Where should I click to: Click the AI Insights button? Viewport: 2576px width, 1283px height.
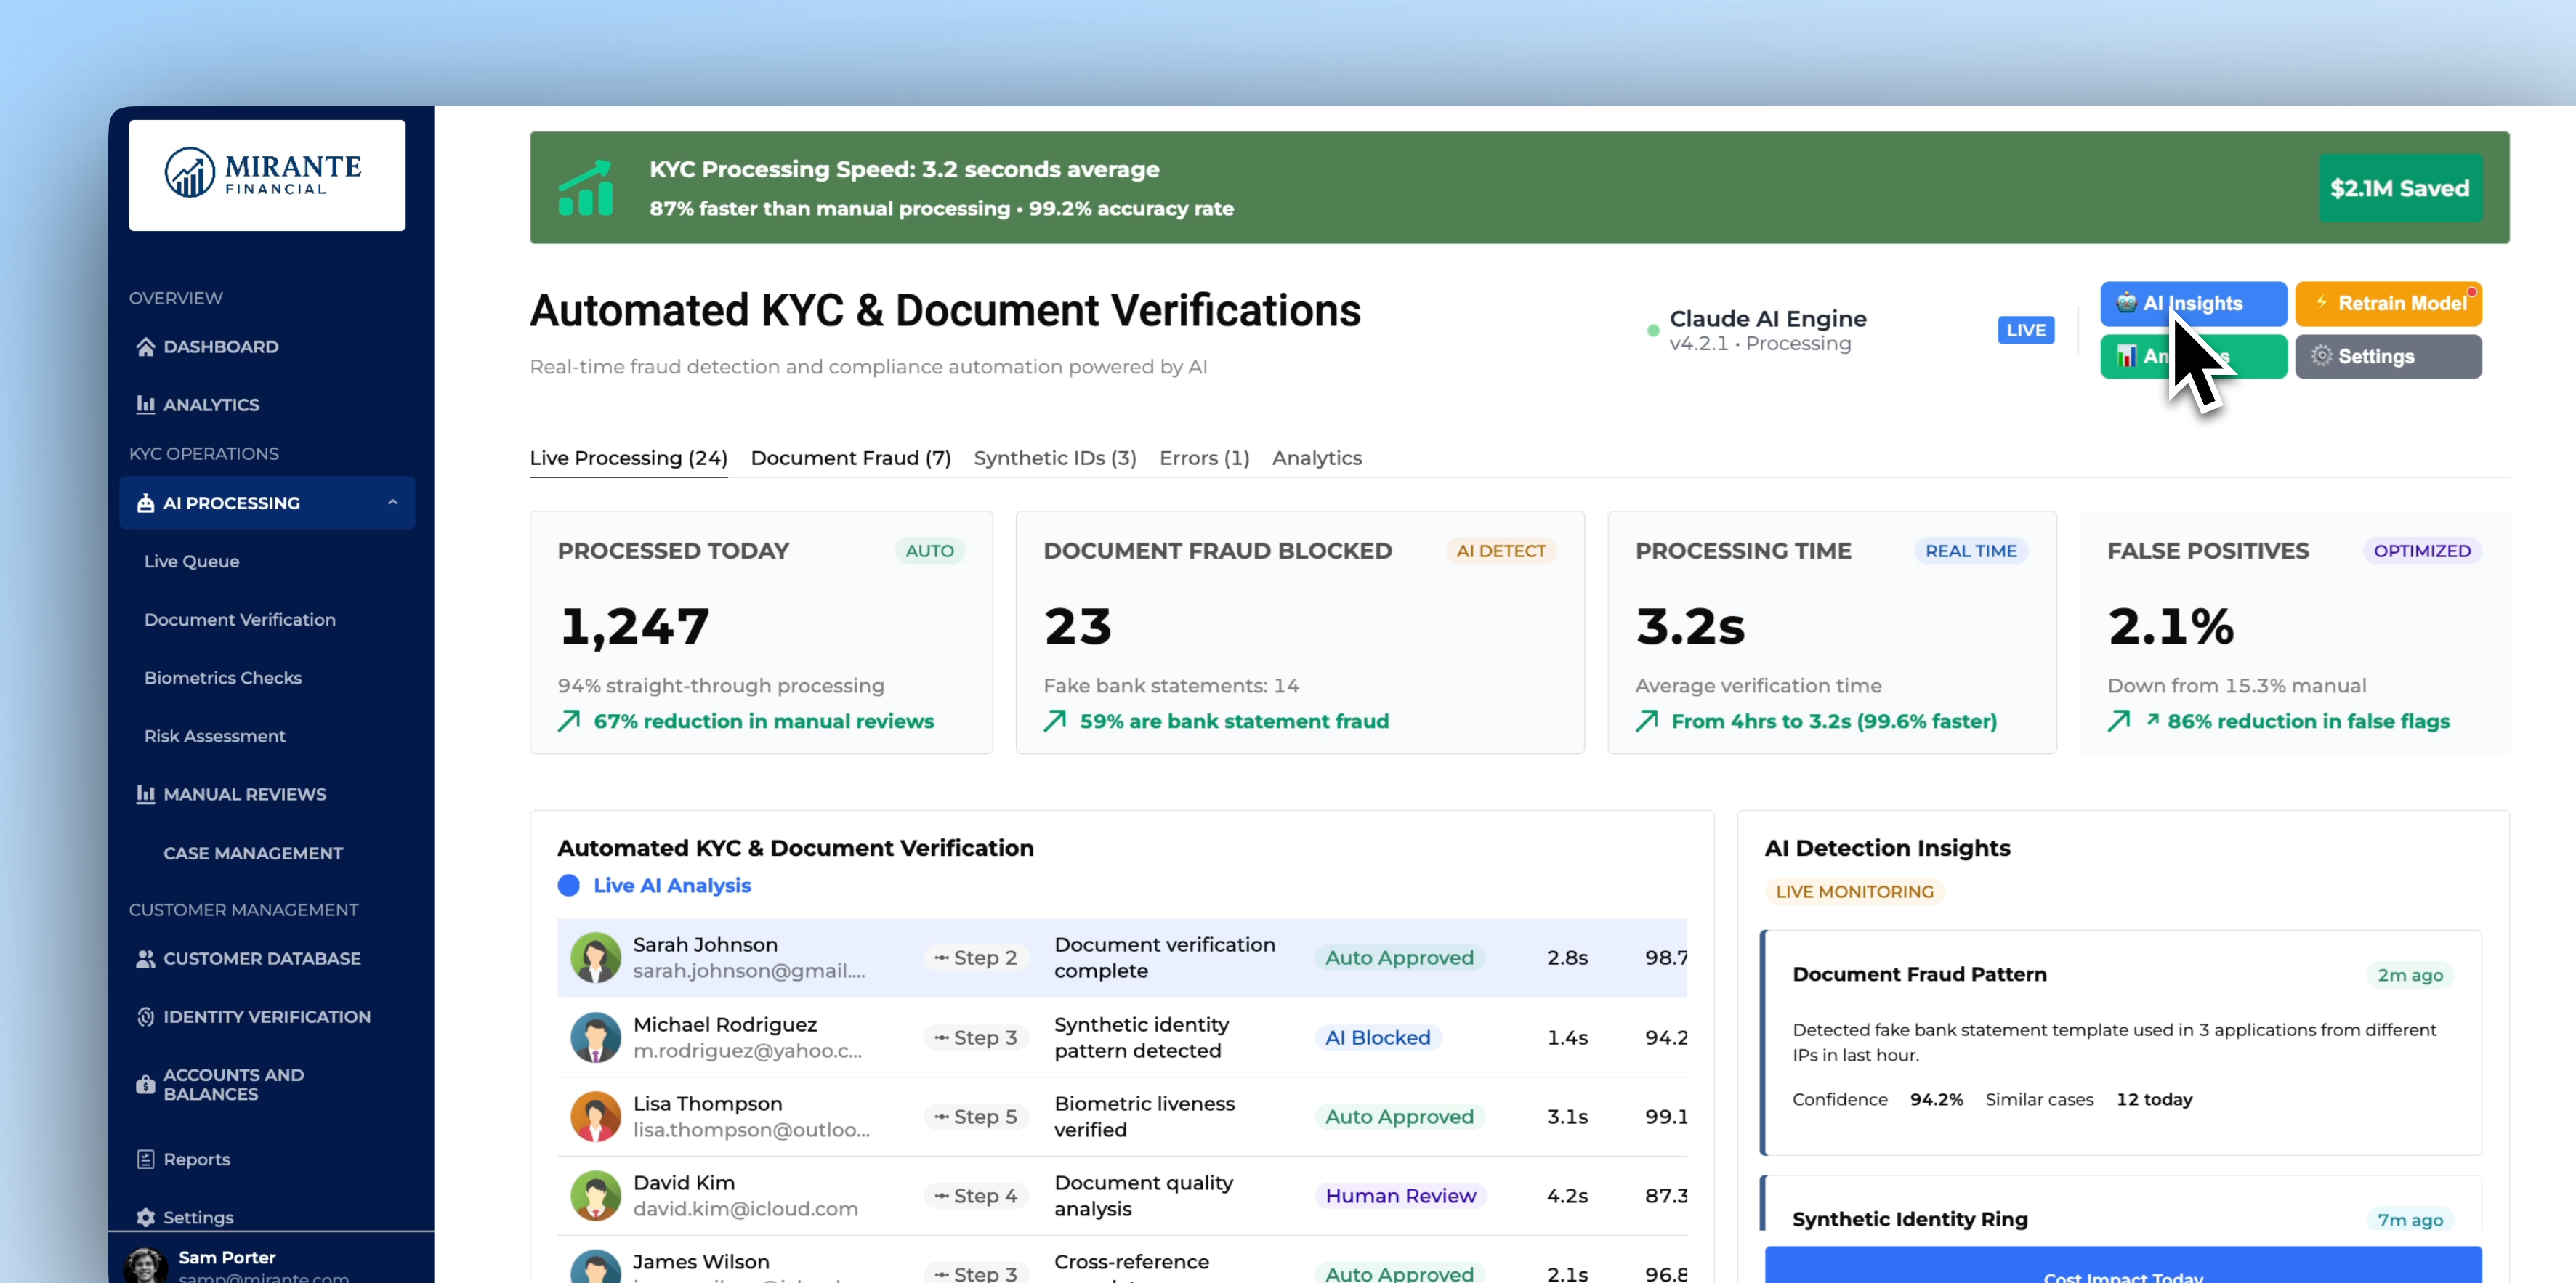click(2192, 304)
